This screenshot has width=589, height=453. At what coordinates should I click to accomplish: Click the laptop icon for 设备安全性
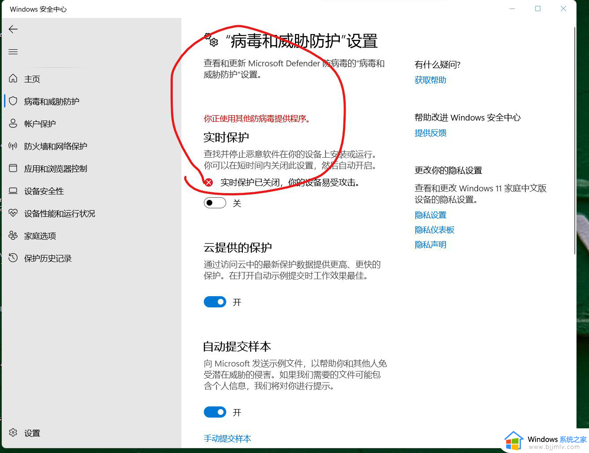click(x=13, y=191)
